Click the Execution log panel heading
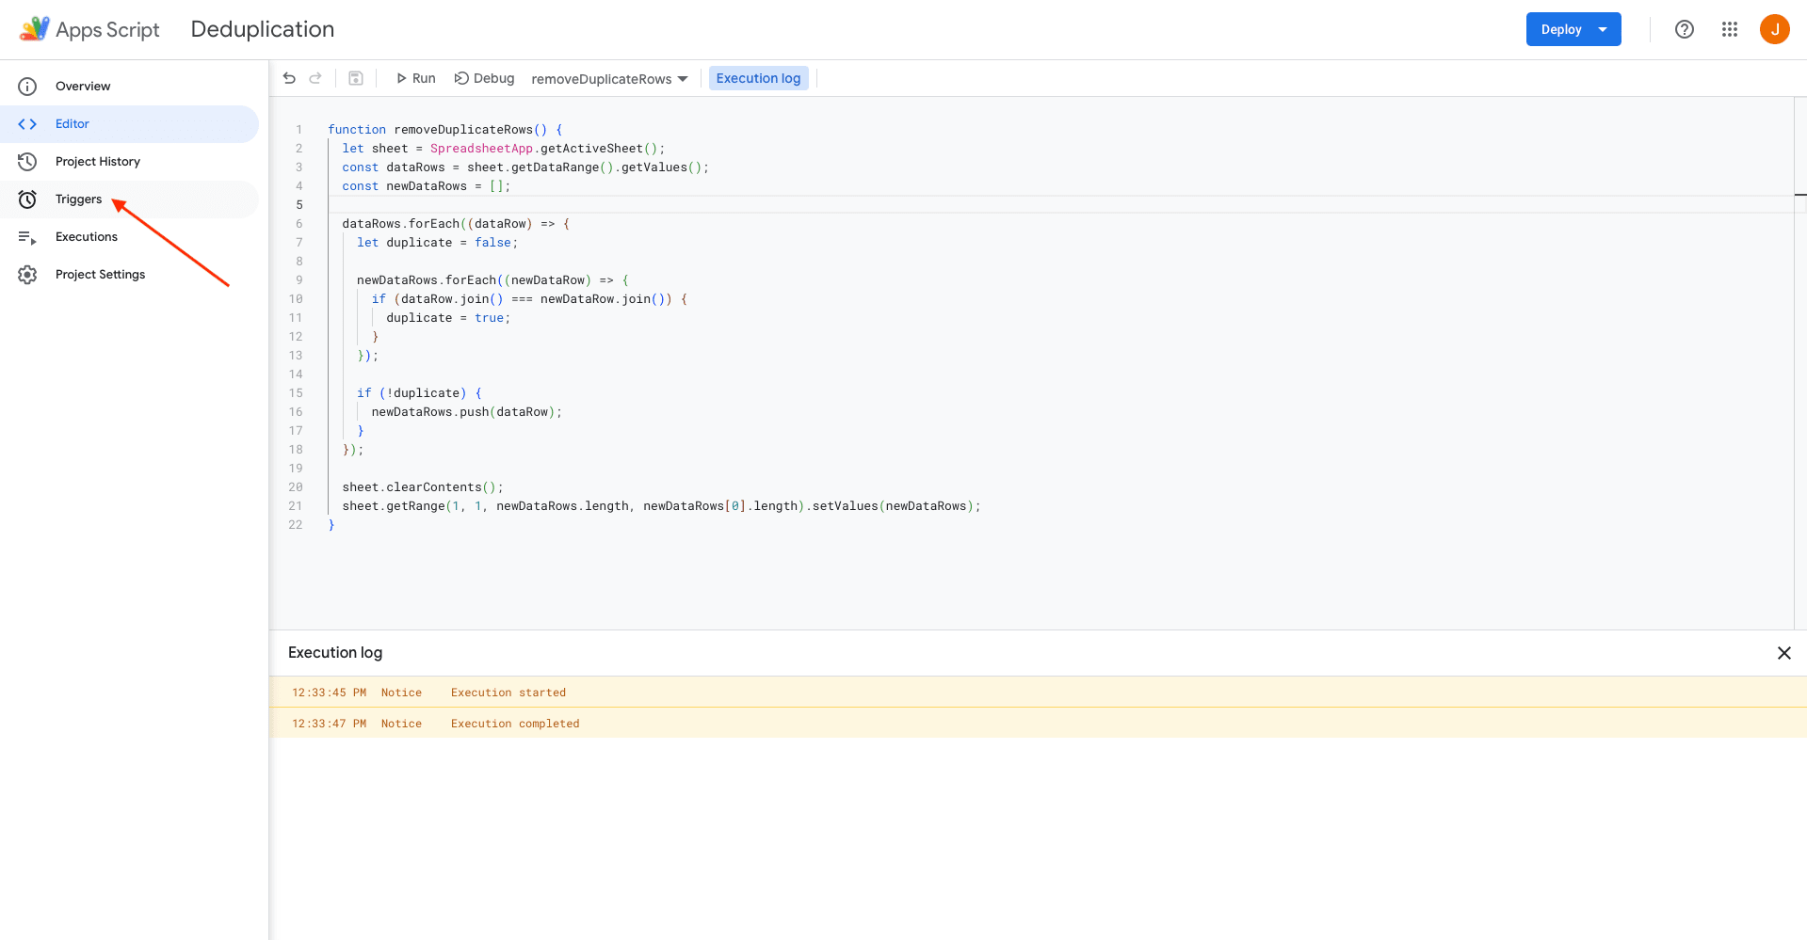The image size is (1807, 940). pyautogui.click(x=335, y=653)
